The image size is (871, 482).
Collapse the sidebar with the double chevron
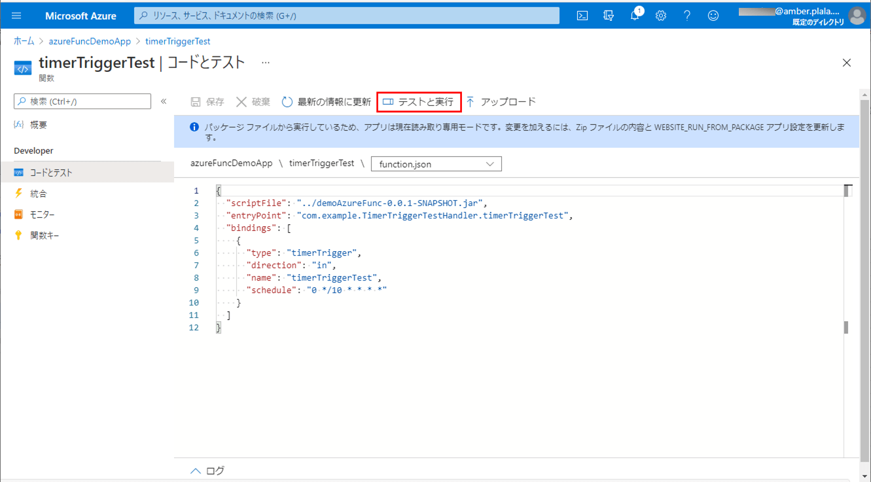pyautogui.click(x=164, y=101)
